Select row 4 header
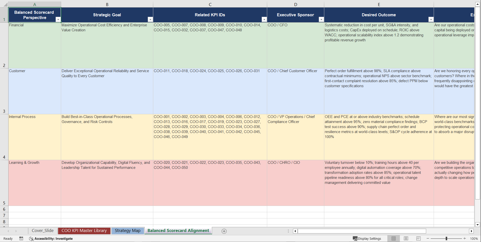 [x=4, y=137]
